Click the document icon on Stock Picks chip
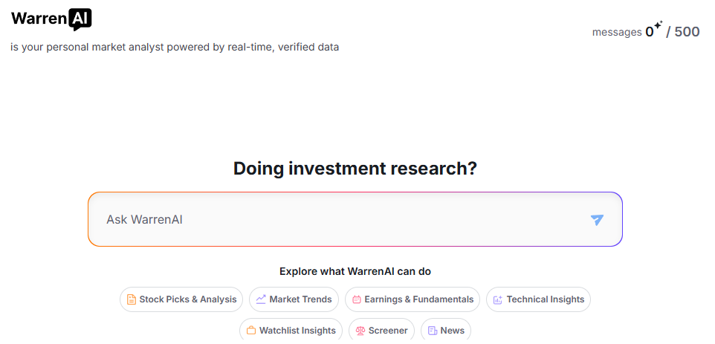The height and width of the screenshot is (344, 715). 132,300
